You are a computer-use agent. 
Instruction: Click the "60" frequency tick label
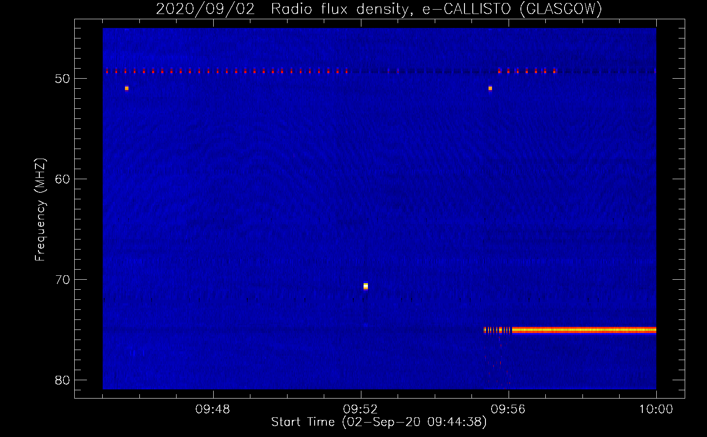pyautogui.click(x=62, y=179)
